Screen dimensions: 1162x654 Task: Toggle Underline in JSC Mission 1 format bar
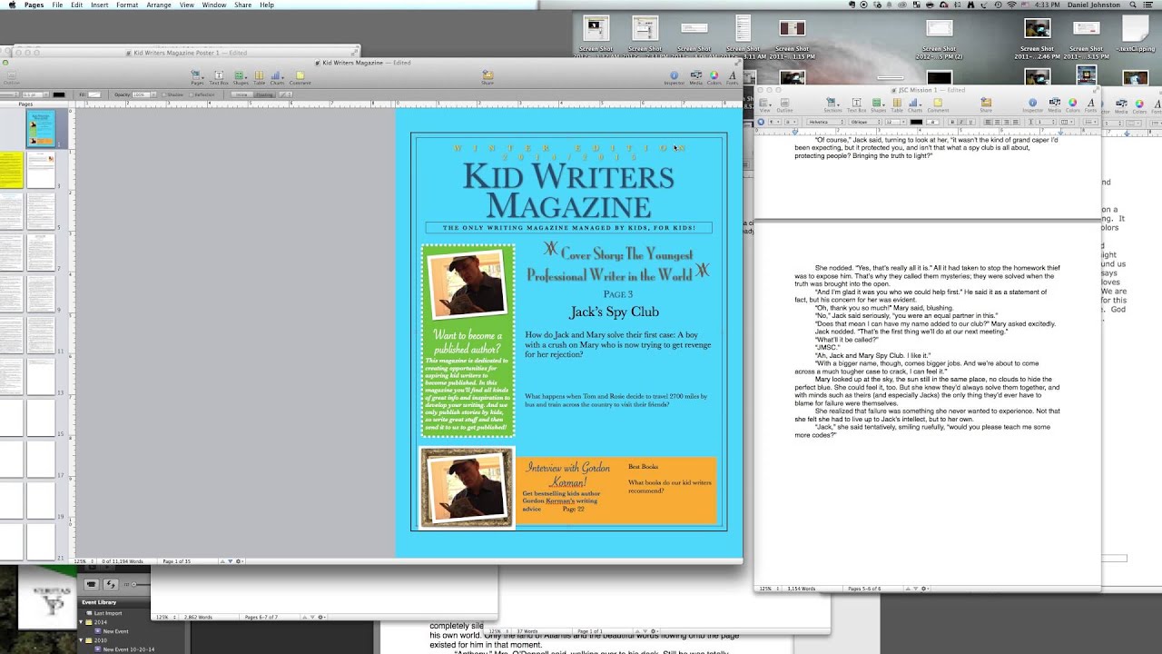[x=970, y=122]
